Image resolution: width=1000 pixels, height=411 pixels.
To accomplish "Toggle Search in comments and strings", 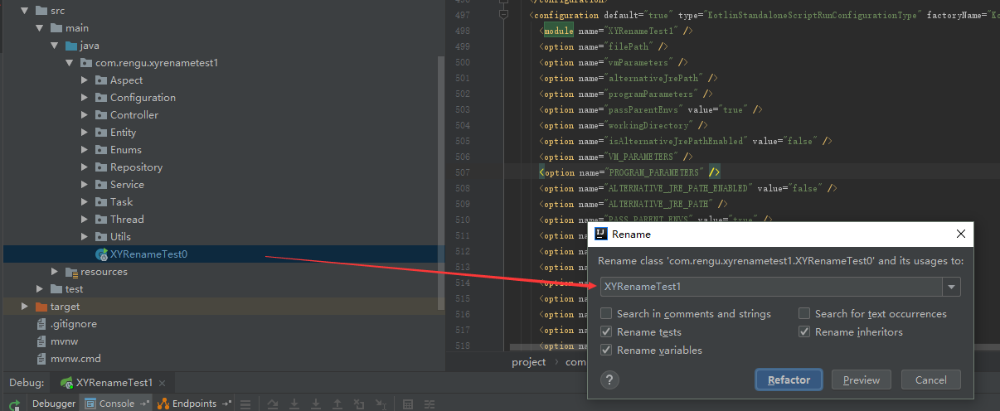I will tap(606, 314).
